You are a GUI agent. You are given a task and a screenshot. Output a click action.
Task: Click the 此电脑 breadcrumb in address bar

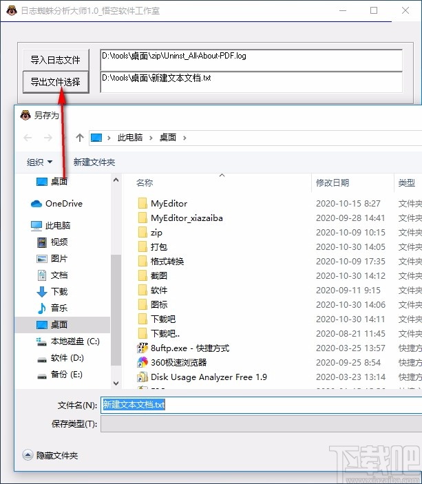[x=130, y=138]
